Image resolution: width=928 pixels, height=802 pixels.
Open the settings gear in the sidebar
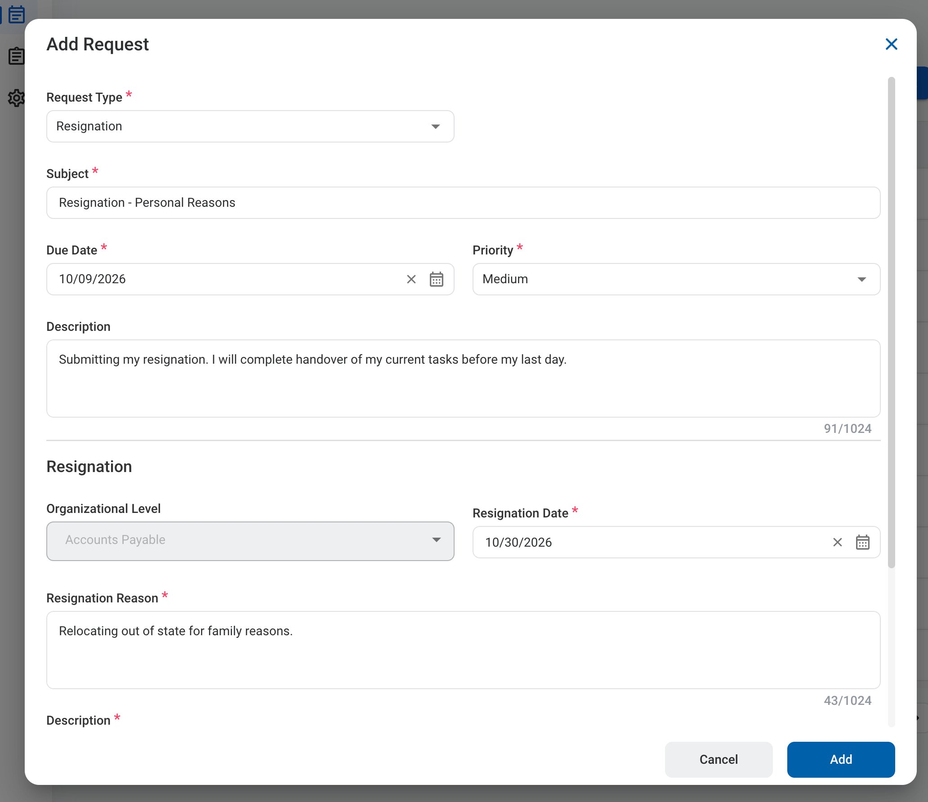point(16,98)
